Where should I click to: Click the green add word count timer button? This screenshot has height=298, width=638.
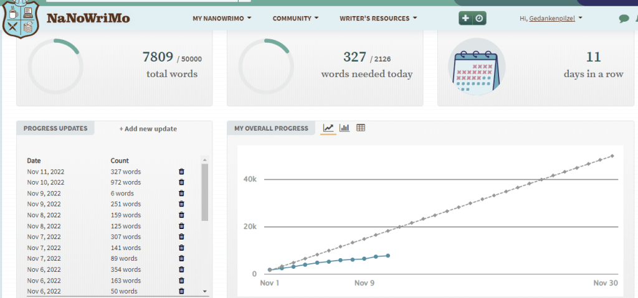472,19
